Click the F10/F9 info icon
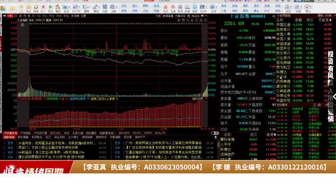Image resolution: width=336 pixels, height=185 pixels. (x=75, y=7)
